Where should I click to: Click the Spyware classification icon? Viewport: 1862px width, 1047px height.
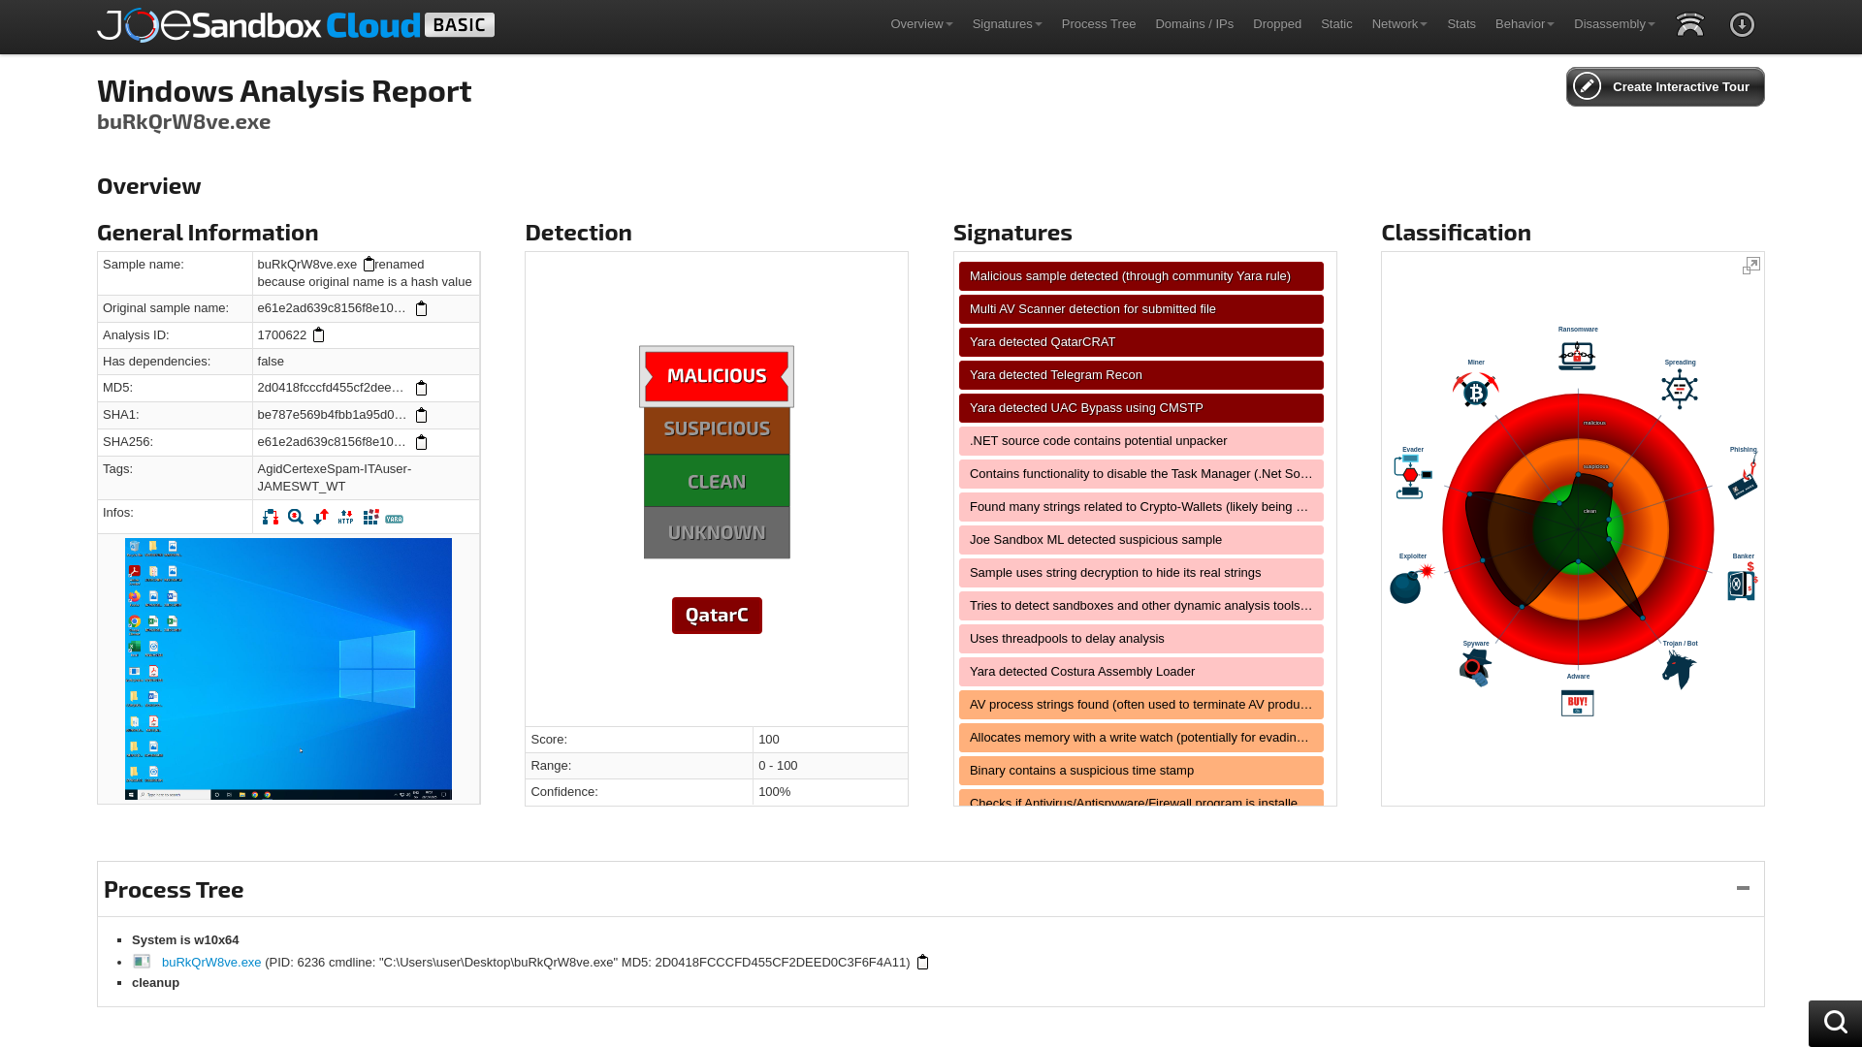coord(1475,668)
